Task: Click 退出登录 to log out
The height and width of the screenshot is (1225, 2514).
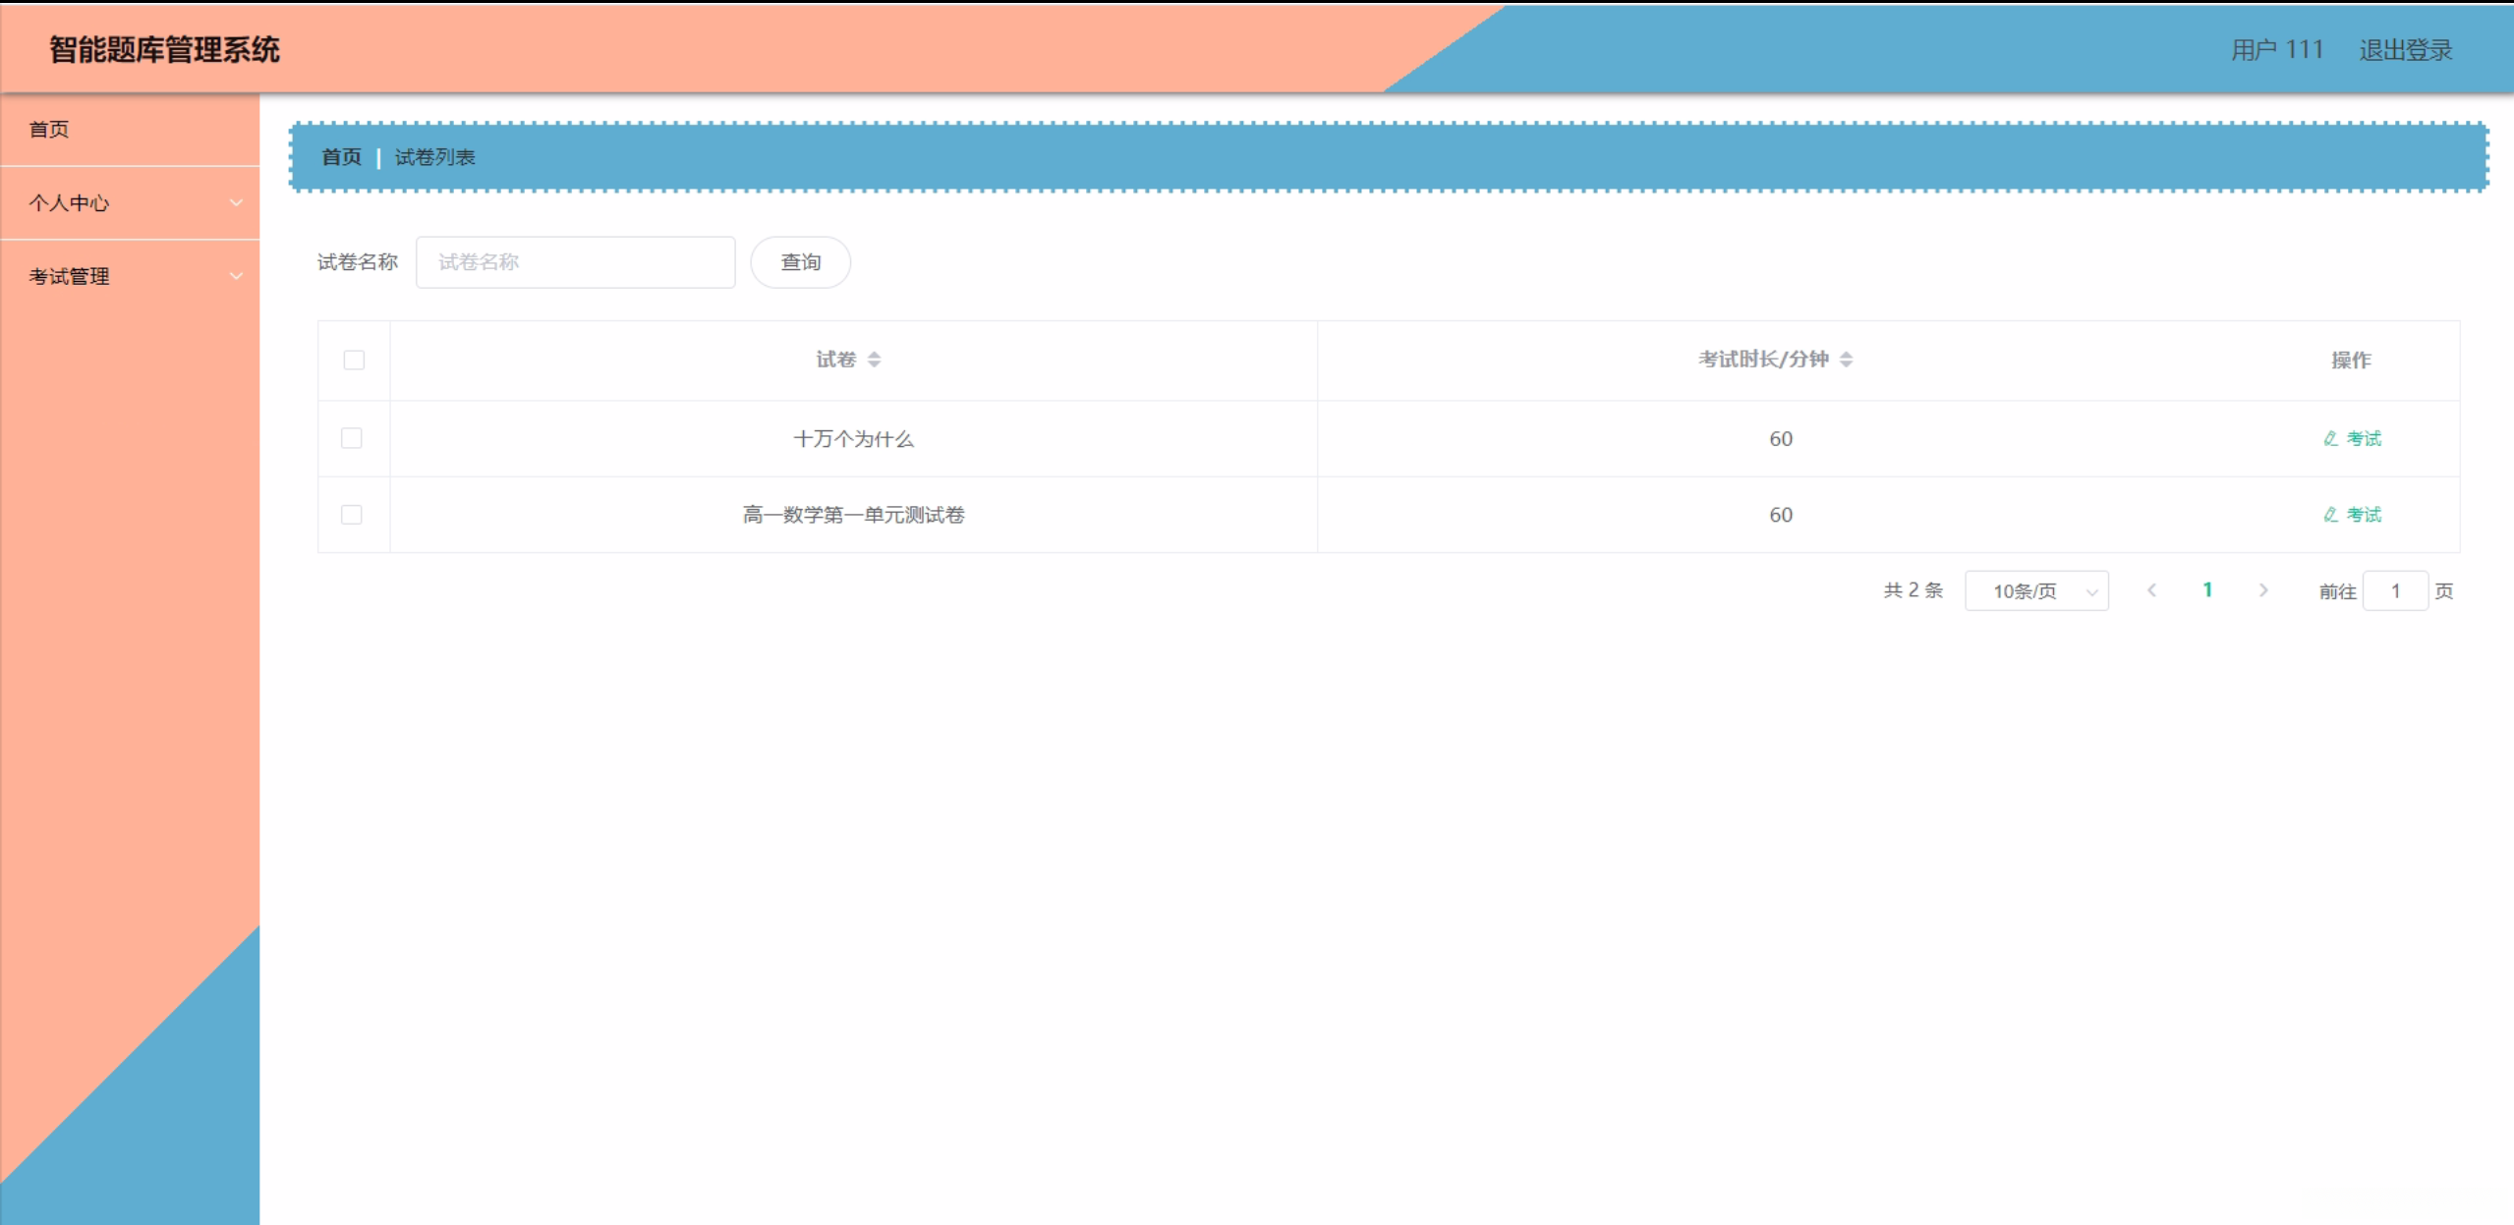Action: point(2405,50)
